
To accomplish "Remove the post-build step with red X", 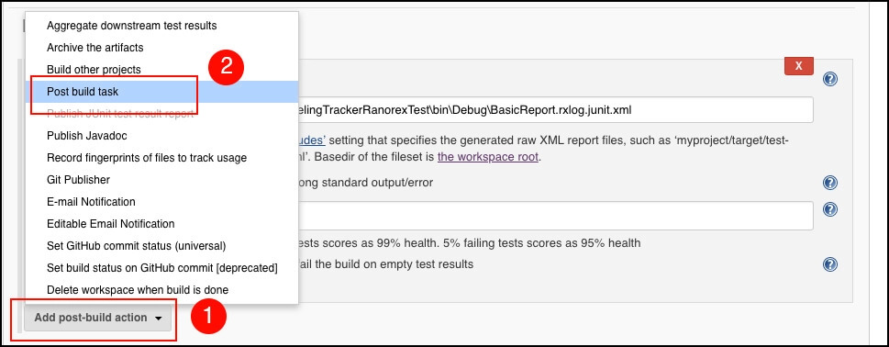I will (799, 66).
